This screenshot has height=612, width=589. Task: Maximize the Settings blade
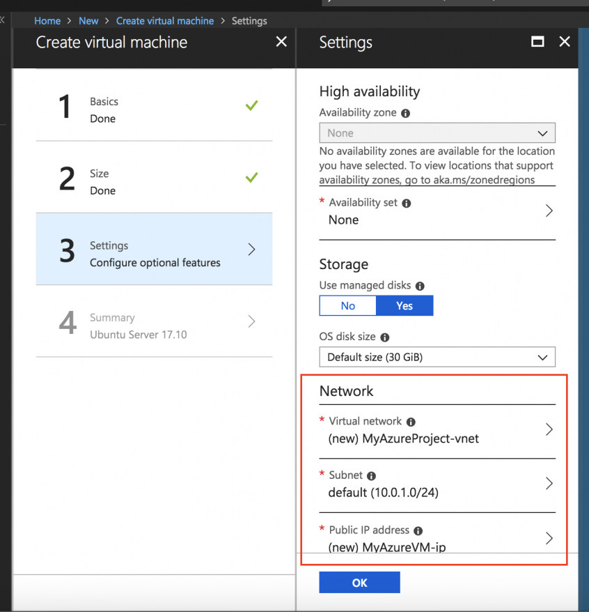pos(537,42)
